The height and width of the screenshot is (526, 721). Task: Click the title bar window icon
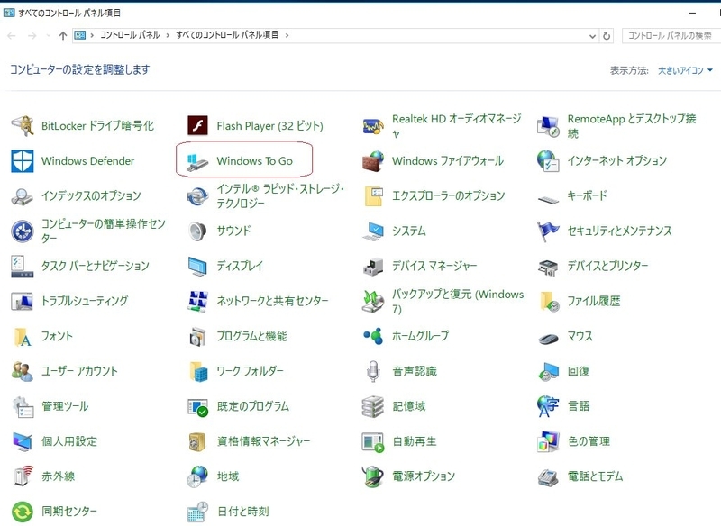(9, 13)
